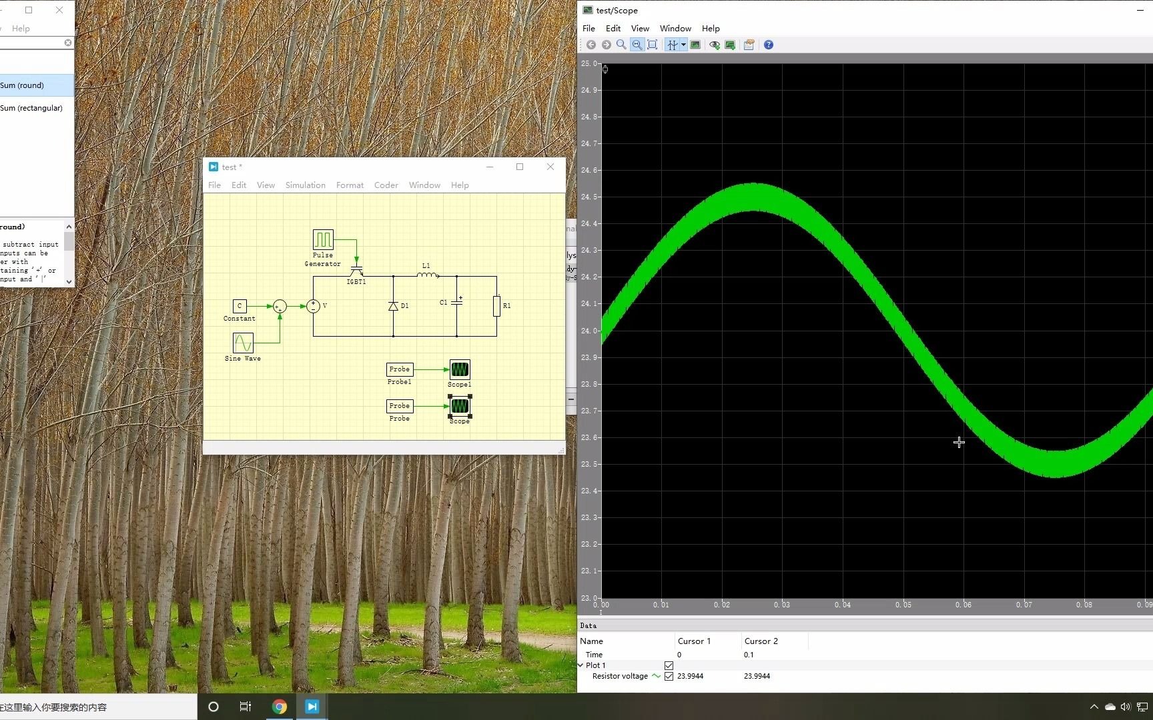
Task: Open Chrome from the taskbar
Action: pos(280,707)
